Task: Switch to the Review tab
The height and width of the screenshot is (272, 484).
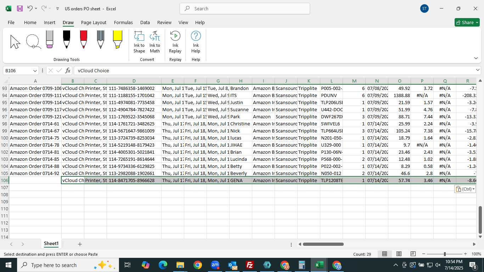Action: pyautogui.click(x=164, y=22)
